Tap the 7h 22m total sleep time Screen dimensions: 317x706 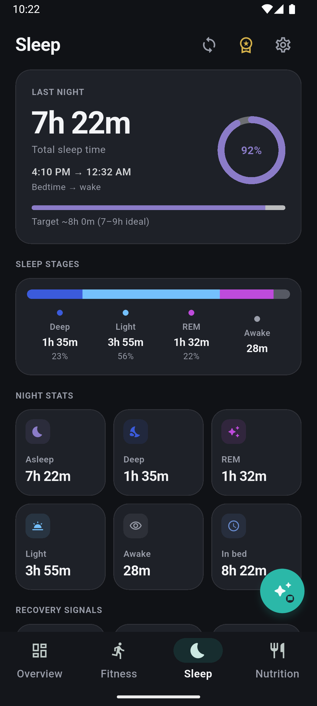click(x=81, y=122)
